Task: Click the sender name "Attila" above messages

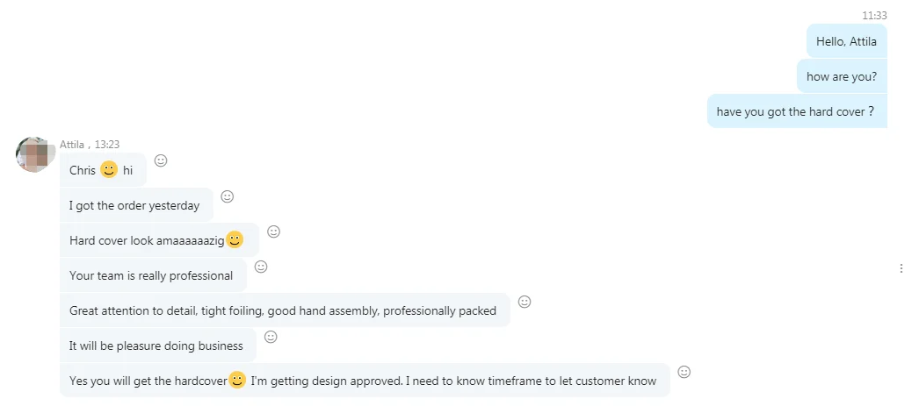Action: pyautogui.click(x=72, y=145)
